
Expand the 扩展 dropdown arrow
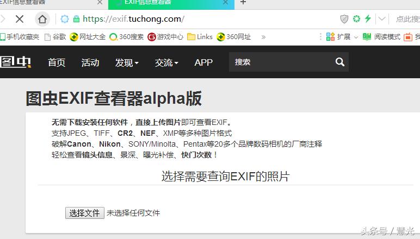pyautogui.click(x=356, y=37)
